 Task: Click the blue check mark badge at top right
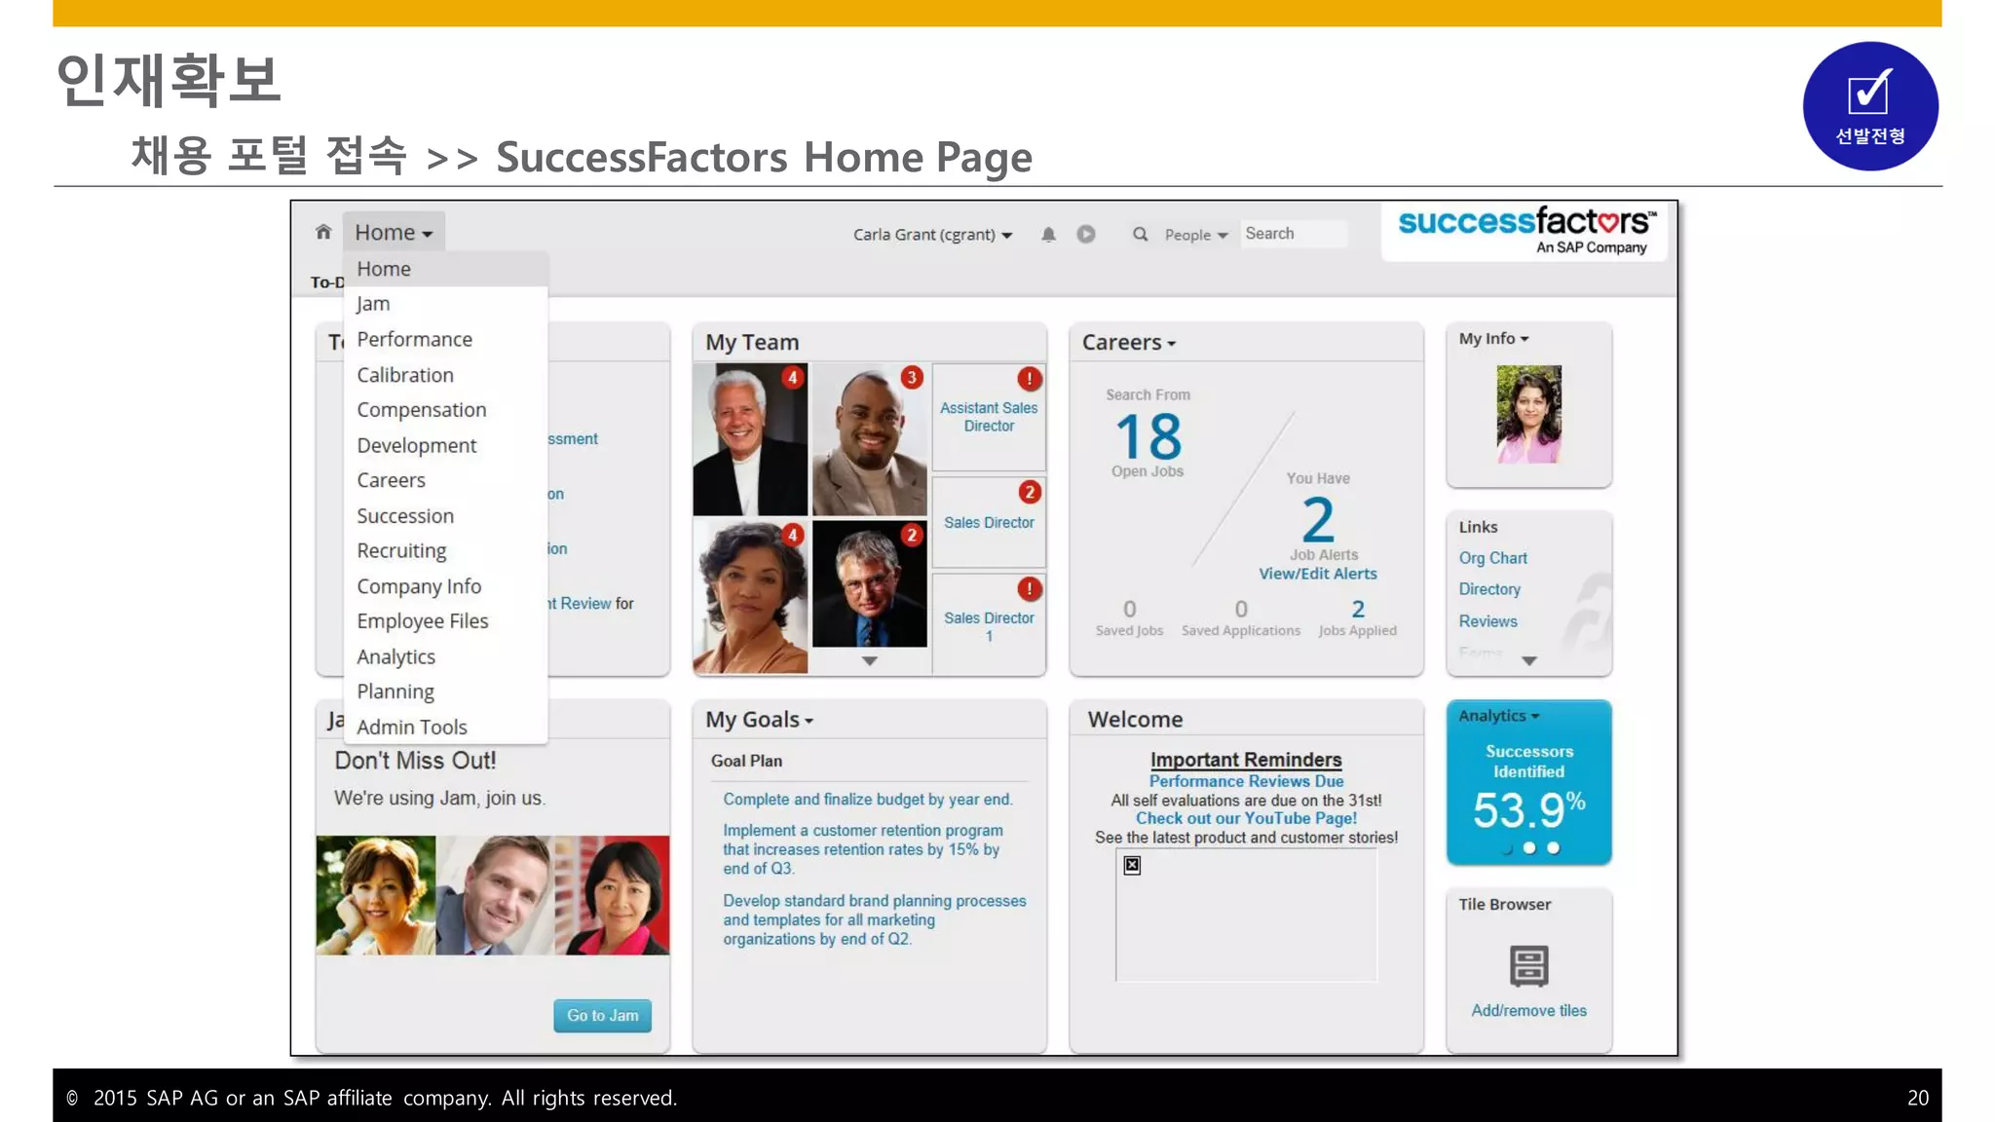click(x=1870, y=106)
